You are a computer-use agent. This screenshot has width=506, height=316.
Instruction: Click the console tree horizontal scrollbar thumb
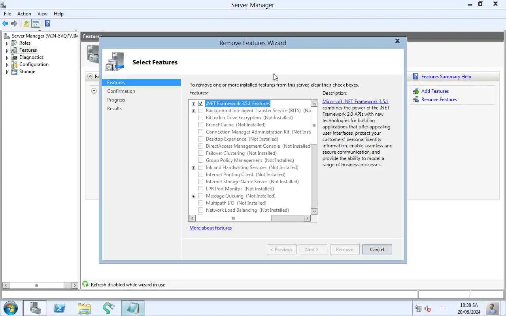pos(36,285)
